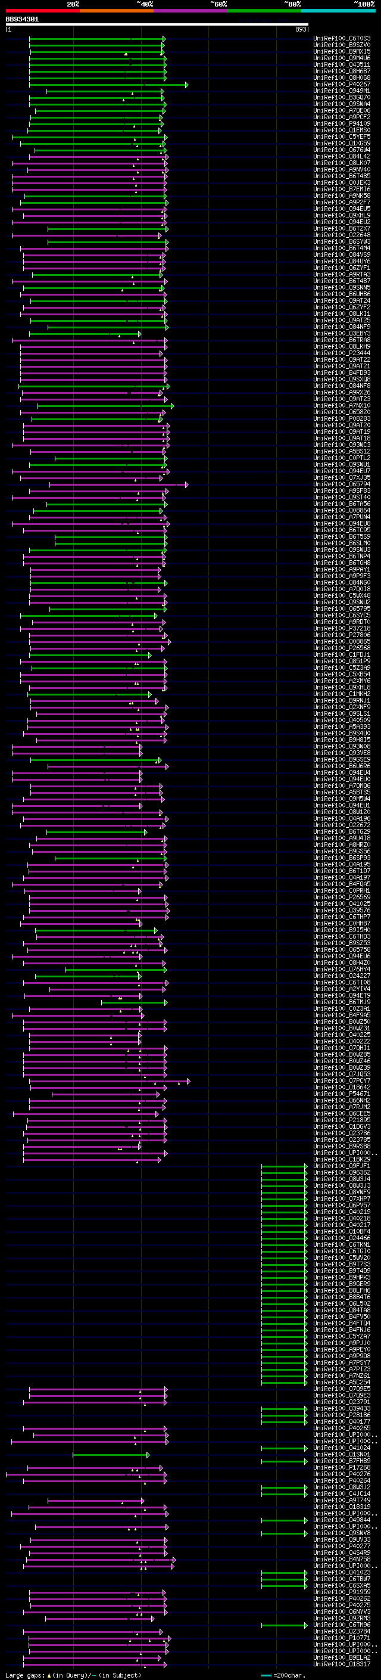This screenshot has width=381, height=1680.
Task: Click label UniRef100_C6TM96
Action: coord(342,1625)
